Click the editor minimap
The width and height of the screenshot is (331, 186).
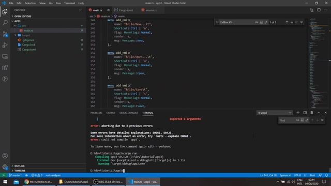pyautogui.click(x=319, y=63)
